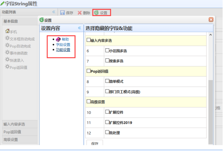Enable the 小范围多选 checkbox

tap(107, 50)
